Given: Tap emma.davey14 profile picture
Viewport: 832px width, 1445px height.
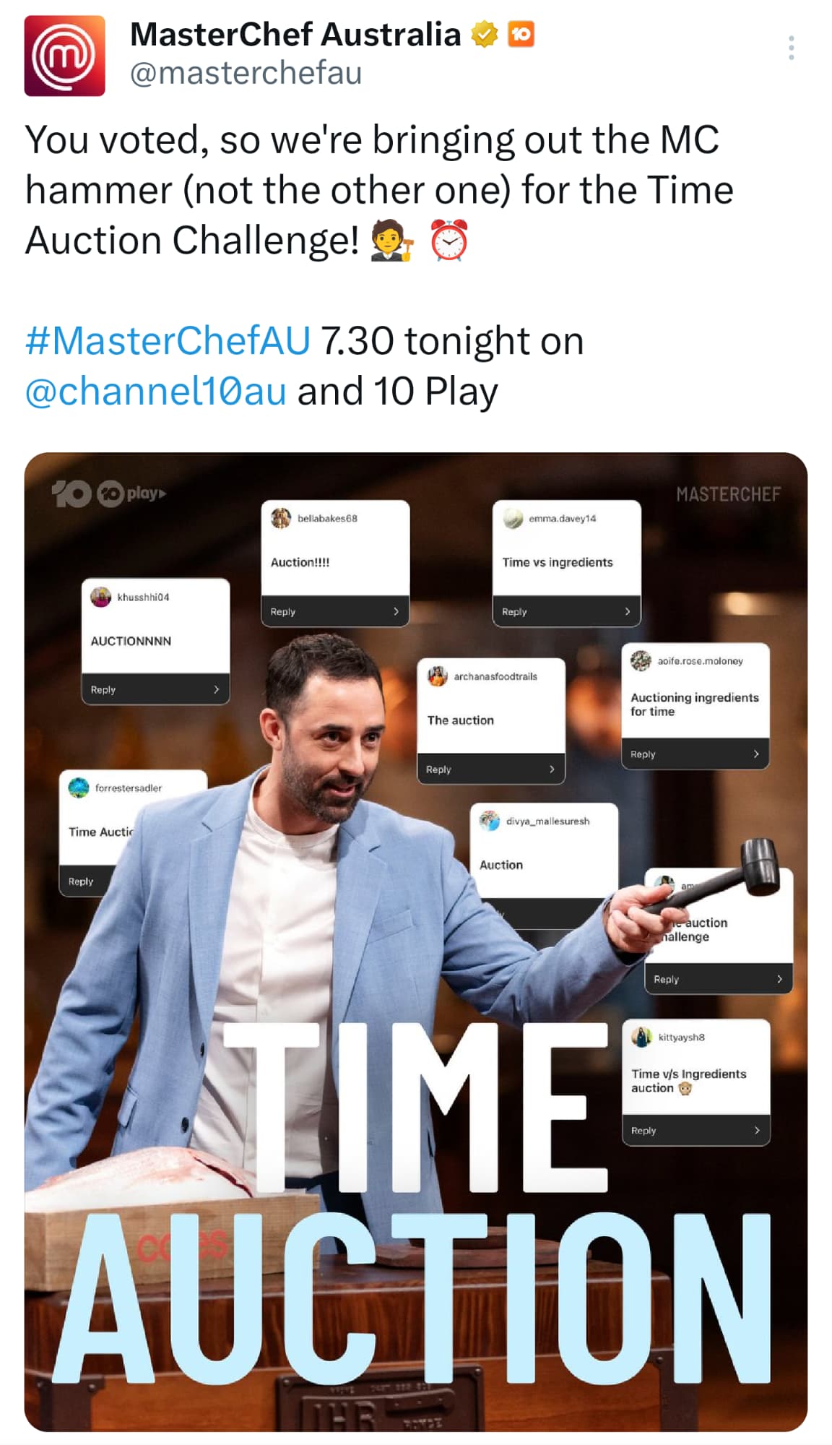Looking at the screenshot, I should (512, 518).
